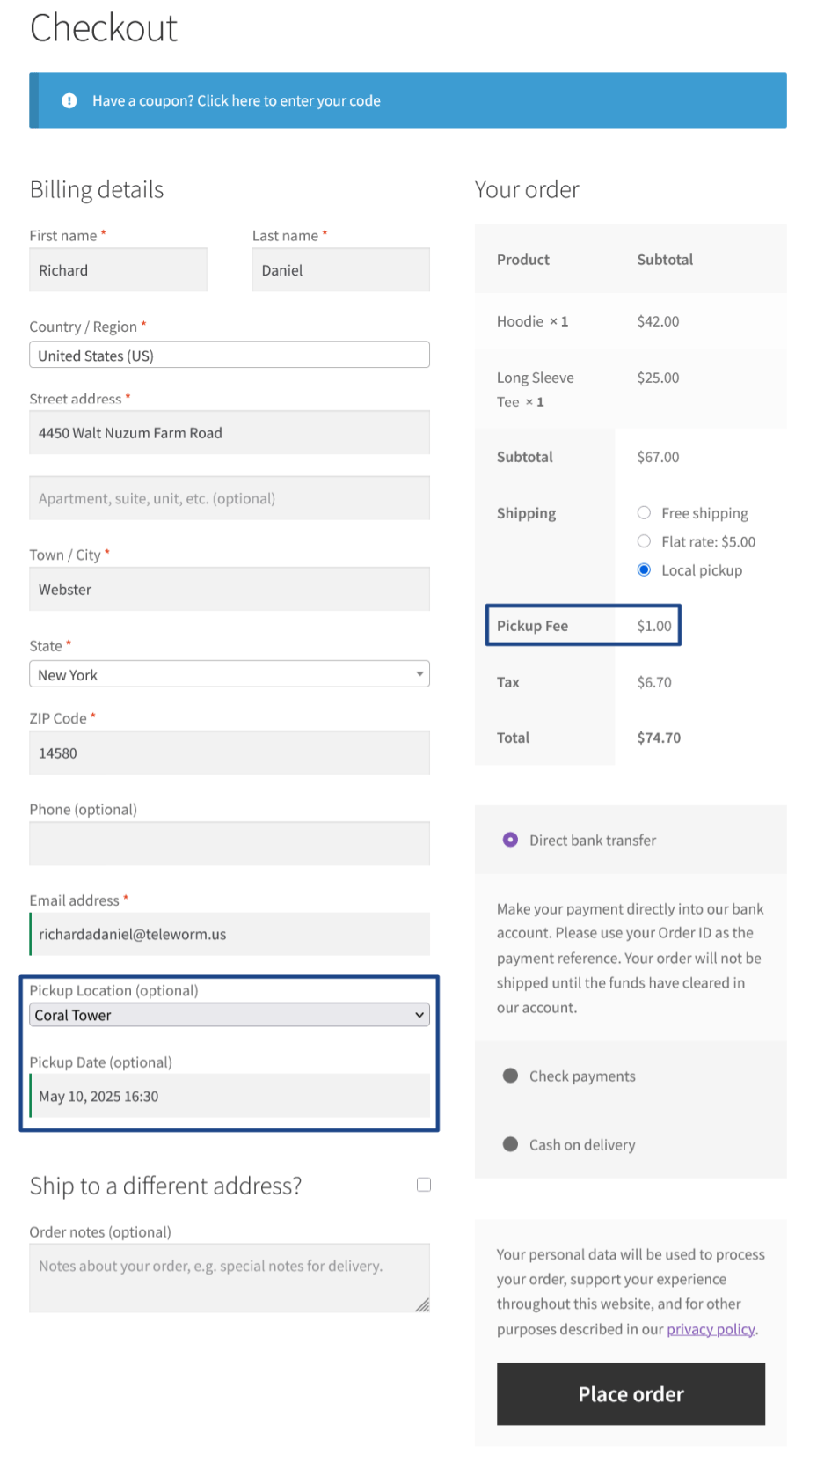Screen dimensions: 817x1462
Task: Click the order notes resize handle
Action: pyautogui.click(x=422, y=1304)
